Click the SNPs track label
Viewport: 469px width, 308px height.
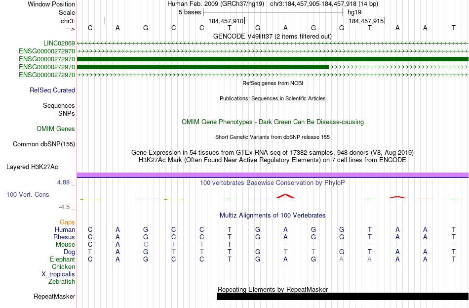click(x=67, y=114)
